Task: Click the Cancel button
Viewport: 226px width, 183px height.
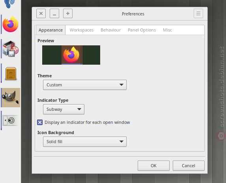Action: coord(189,166)
